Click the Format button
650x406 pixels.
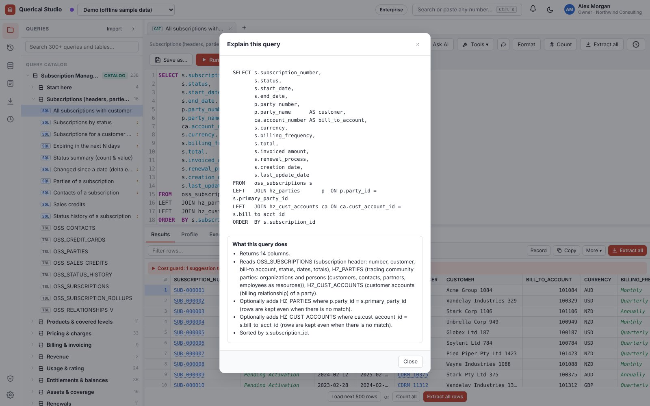526,45
